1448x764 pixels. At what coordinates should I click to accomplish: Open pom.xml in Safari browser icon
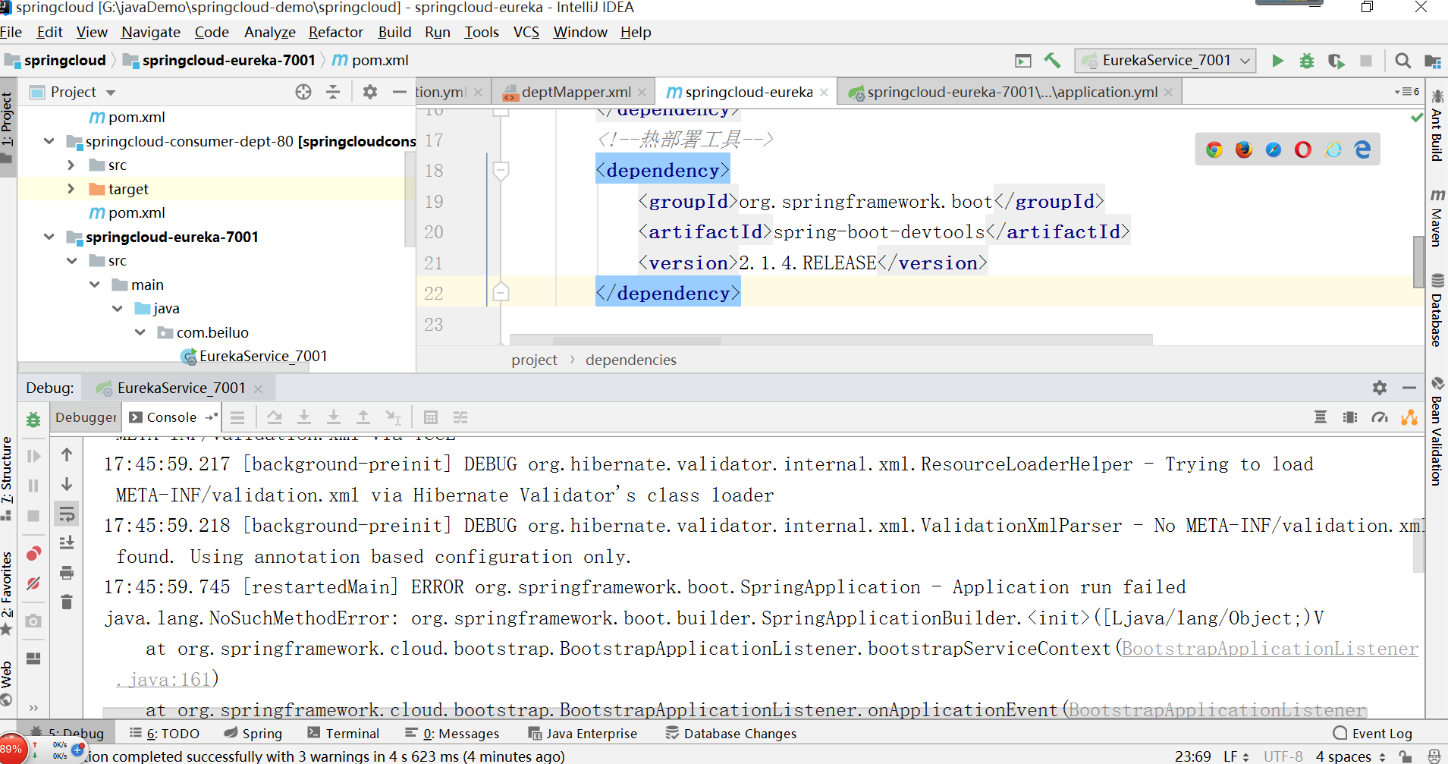(1274, 149)
